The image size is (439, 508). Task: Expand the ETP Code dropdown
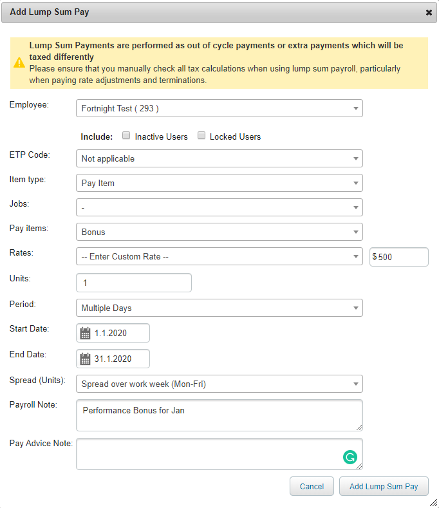(219, 158)
